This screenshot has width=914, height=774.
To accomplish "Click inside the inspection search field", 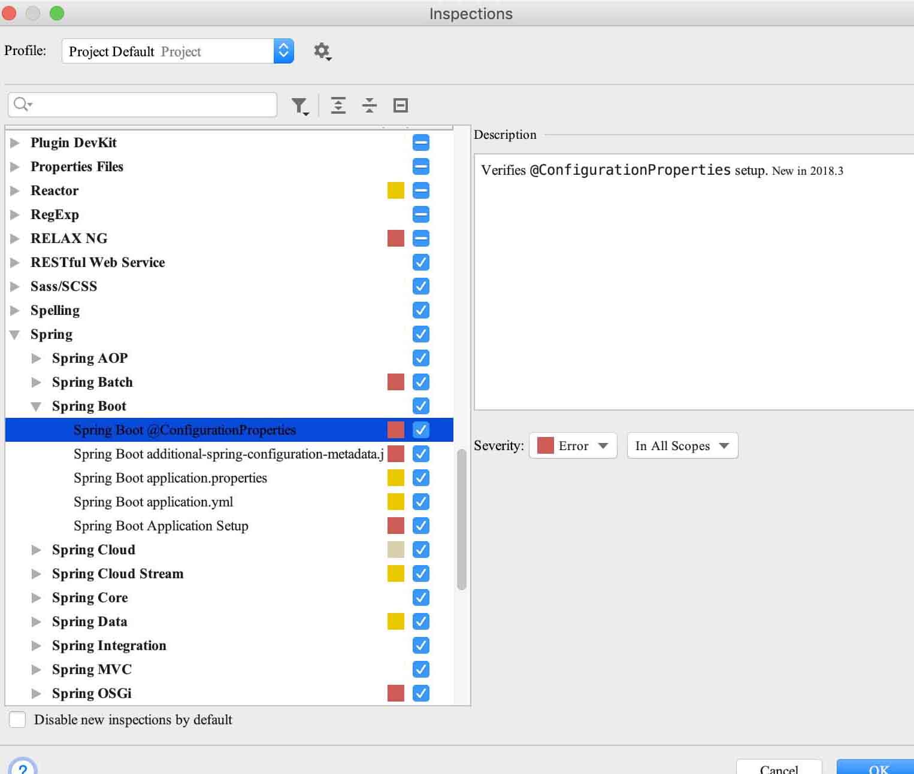I will pos(144,104).
